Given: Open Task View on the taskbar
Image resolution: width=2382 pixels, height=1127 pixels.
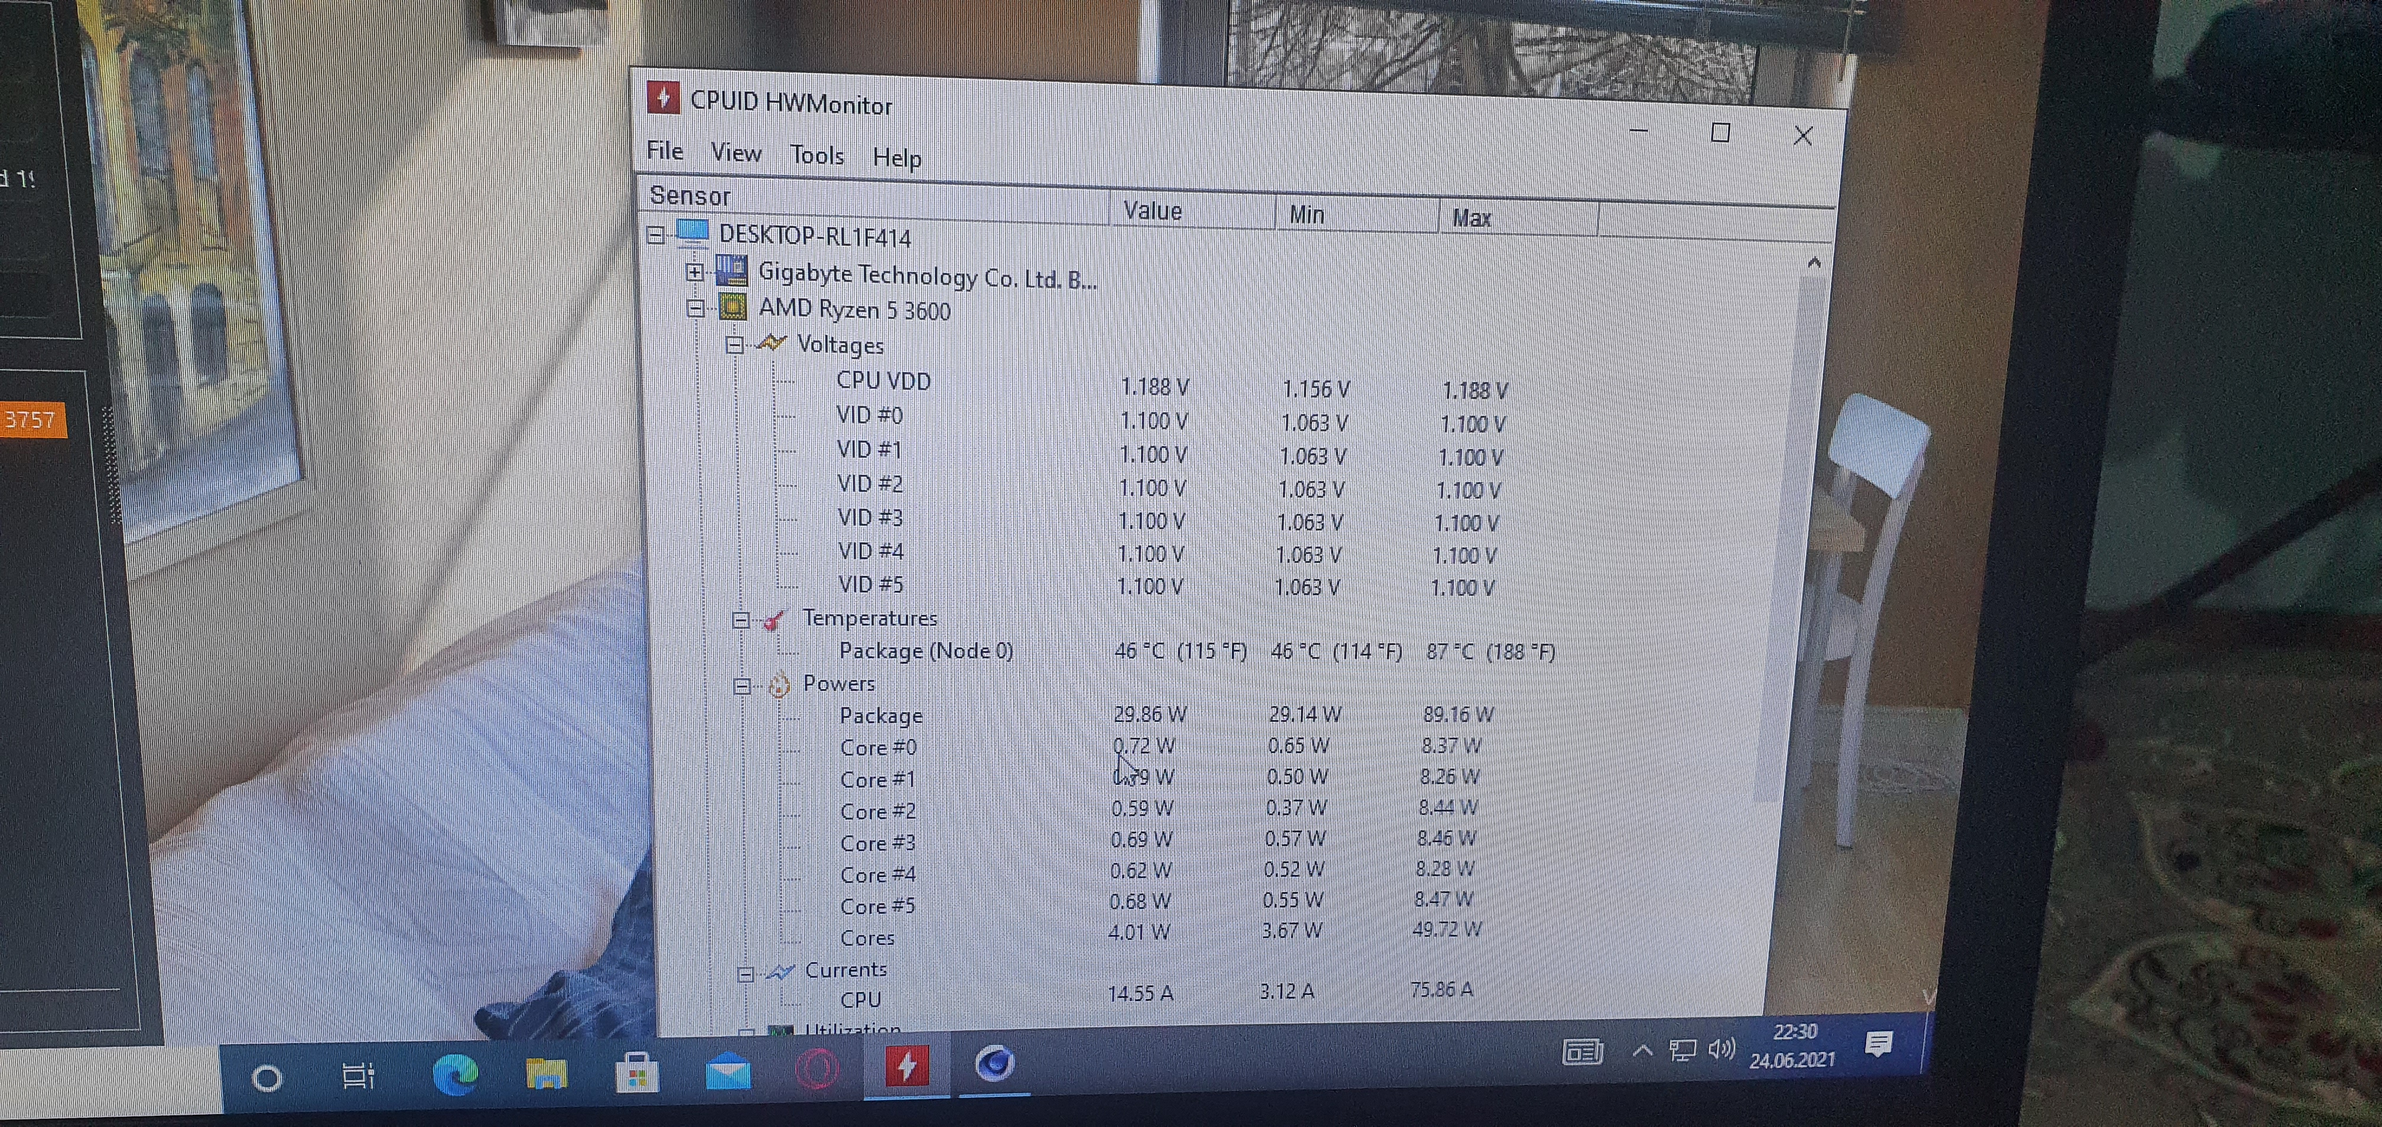Looking at the screenshot, I should pos(358,1076).
